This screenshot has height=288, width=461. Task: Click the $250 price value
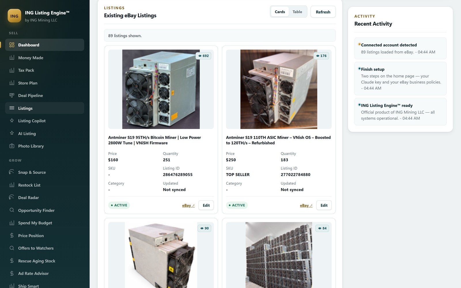click(x=231, y=160)
